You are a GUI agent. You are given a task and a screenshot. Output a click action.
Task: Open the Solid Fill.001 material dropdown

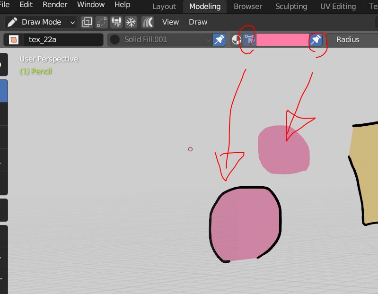[159, 40]
